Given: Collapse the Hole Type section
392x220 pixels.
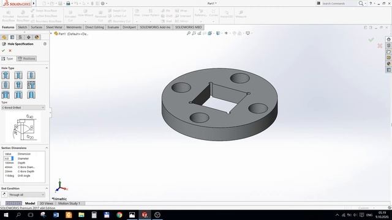Looking at the screenshot, I should (x=47, y=68).
